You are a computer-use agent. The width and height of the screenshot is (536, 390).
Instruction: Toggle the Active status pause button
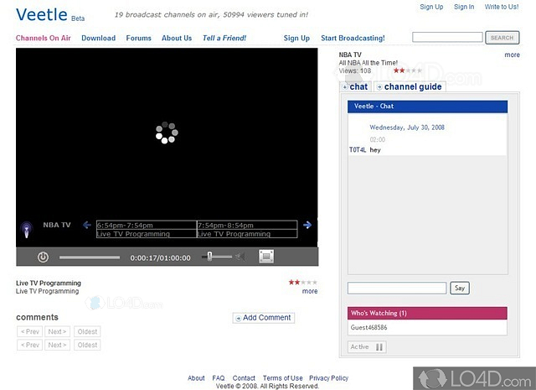[379, 347]
